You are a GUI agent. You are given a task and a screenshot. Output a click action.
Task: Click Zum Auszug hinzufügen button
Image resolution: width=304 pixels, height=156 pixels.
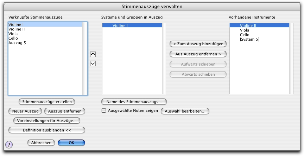click(198, 44)
